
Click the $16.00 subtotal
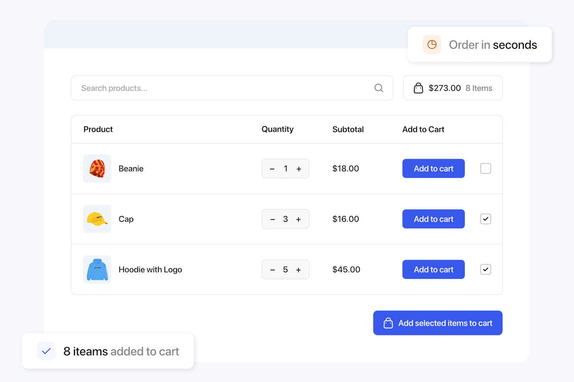tap(346, 219)
